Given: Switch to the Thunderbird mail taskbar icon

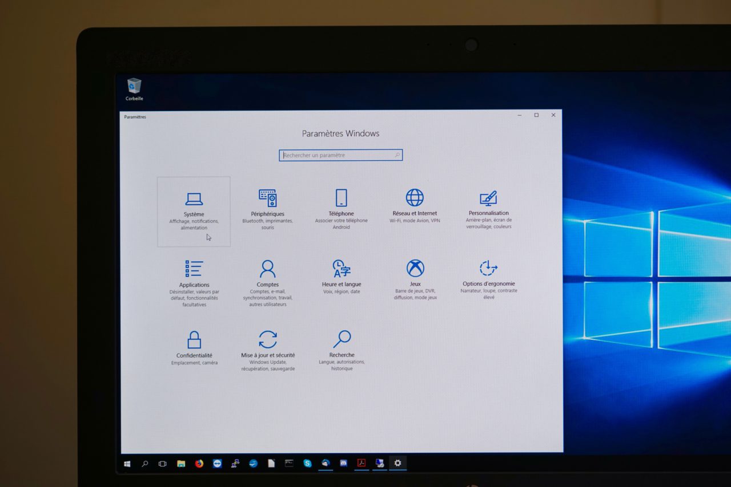Looking at the screenshot, I should pyautogui.click(x=326, y=464).
